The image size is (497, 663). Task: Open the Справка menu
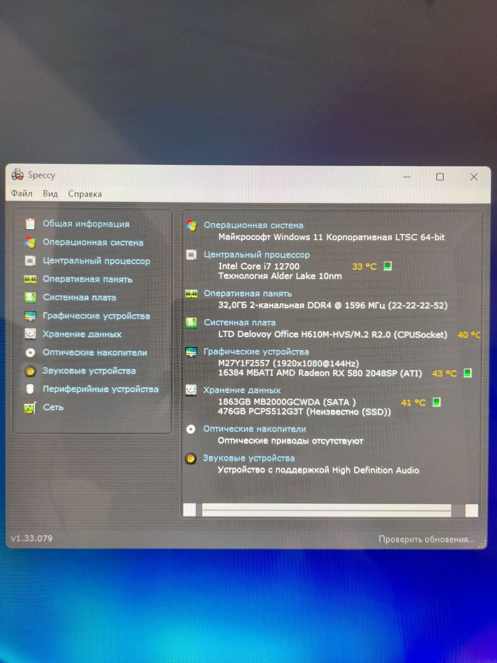[85, 194]
